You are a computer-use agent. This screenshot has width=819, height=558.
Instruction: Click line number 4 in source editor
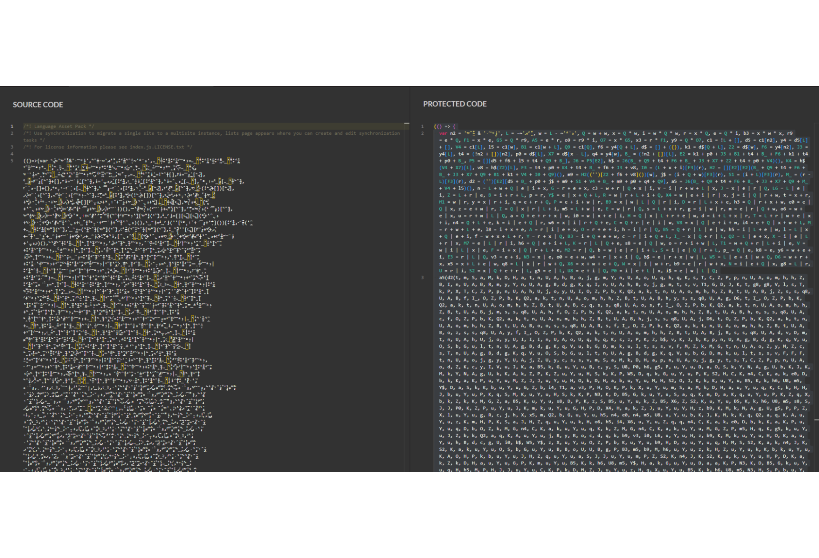(x=12, y=154)
